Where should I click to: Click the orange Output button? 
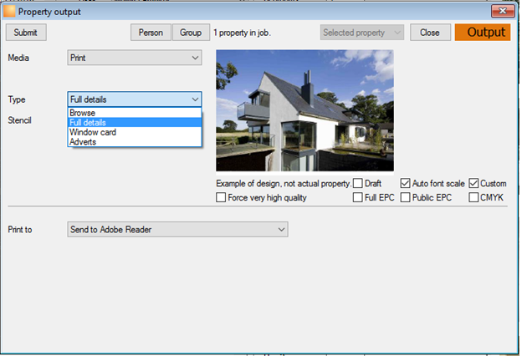click(x=483, y=33)
